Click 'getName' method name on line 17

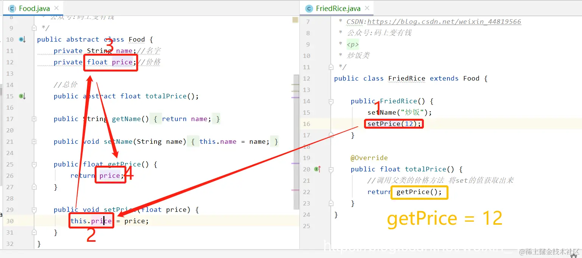126,119
